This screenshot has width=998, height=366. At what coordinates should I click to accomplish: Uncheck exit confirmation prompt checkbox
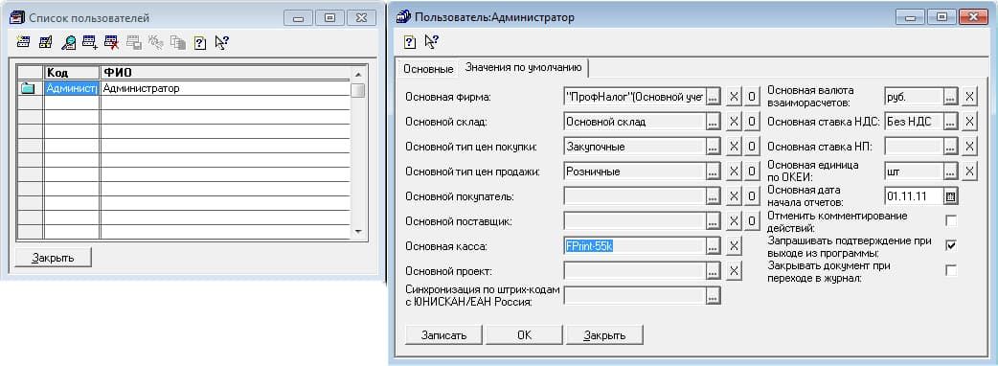[951, 245]
